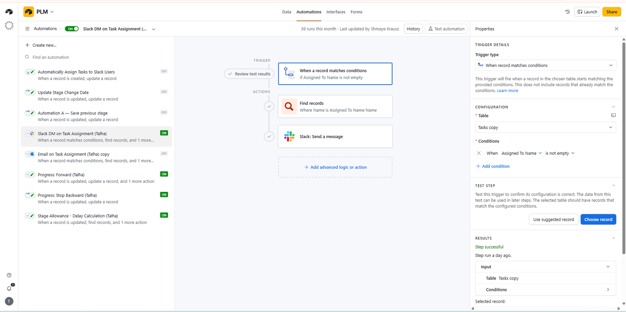Screen dimensions: 626x312
Task: Remove the Assigned To Name condition
Action: [478, 153]
